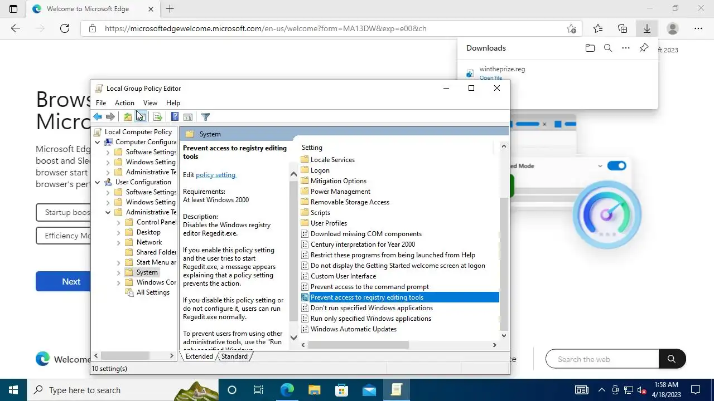
Task: Expand the Start Menu tree node
Action: point(119,262)
